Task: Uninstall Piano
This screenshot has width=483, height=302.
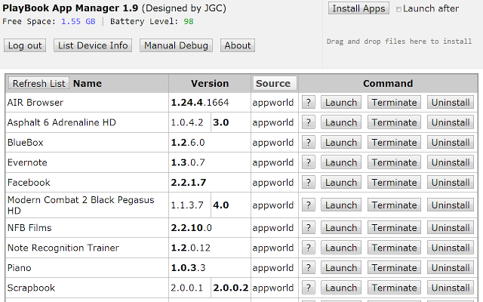Action: 451,268
